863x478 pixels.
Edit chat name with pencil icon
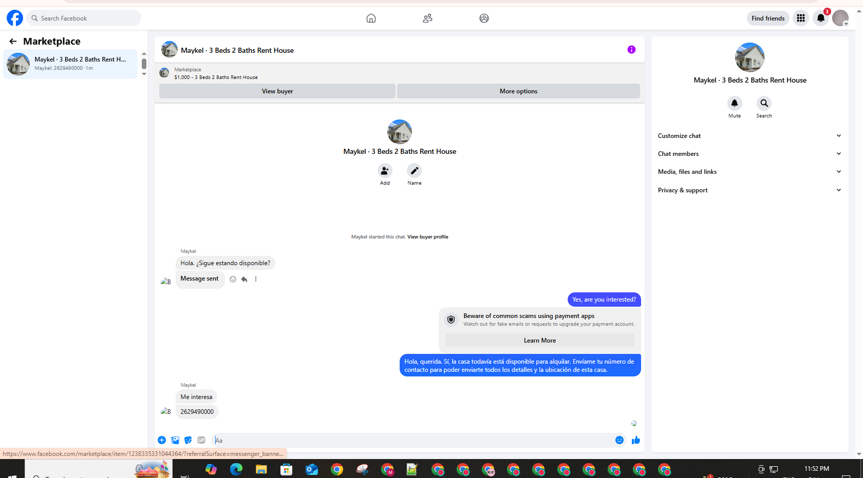pyautogui.click(x=415, y=170)
